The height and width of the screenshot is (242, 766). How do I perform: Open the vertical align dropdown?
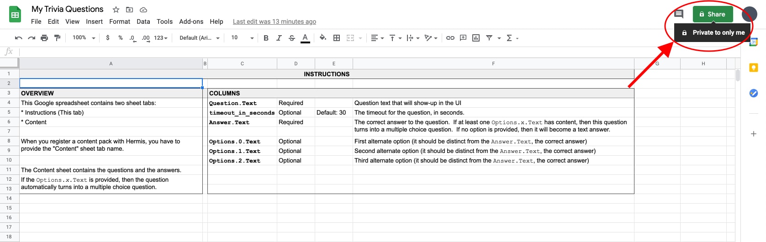pos(395,38)
